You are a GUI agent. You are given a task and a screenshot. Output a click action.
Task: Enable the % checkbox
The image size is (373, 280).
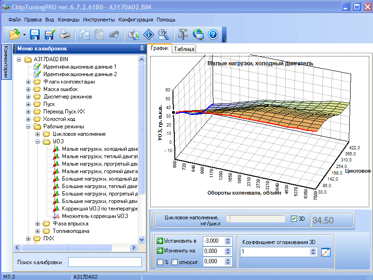[160, 262]
